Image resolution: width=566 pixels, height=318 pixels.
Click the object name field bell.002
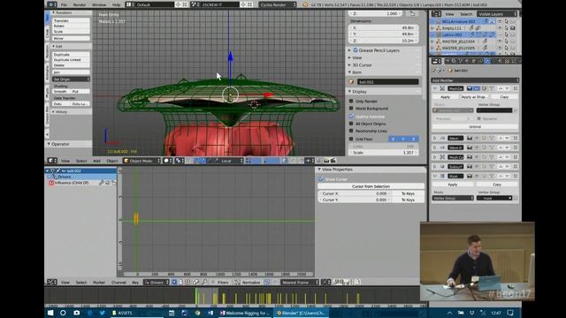(387, 82)
